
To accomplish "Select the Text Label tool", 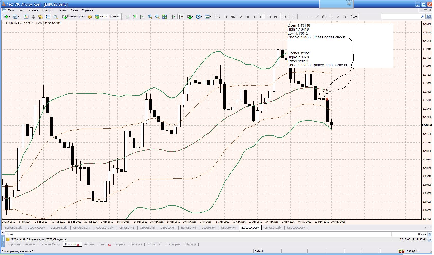I will [345, 17].
